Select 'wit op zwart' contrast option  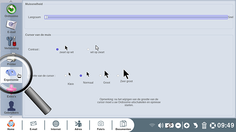[88, 49]
